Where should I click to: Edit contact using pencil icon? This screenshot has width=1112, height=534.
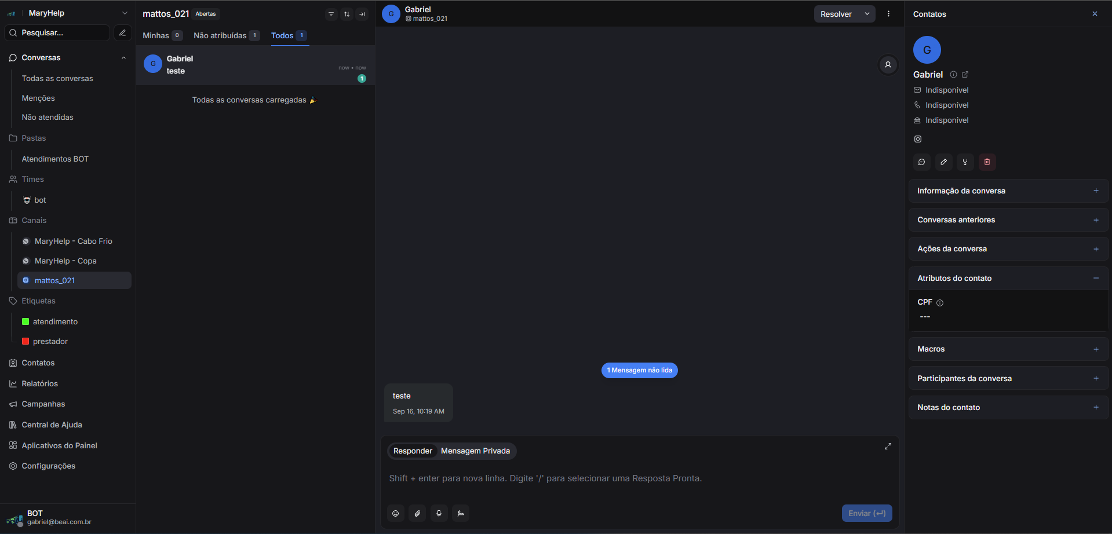click(943, 162)
